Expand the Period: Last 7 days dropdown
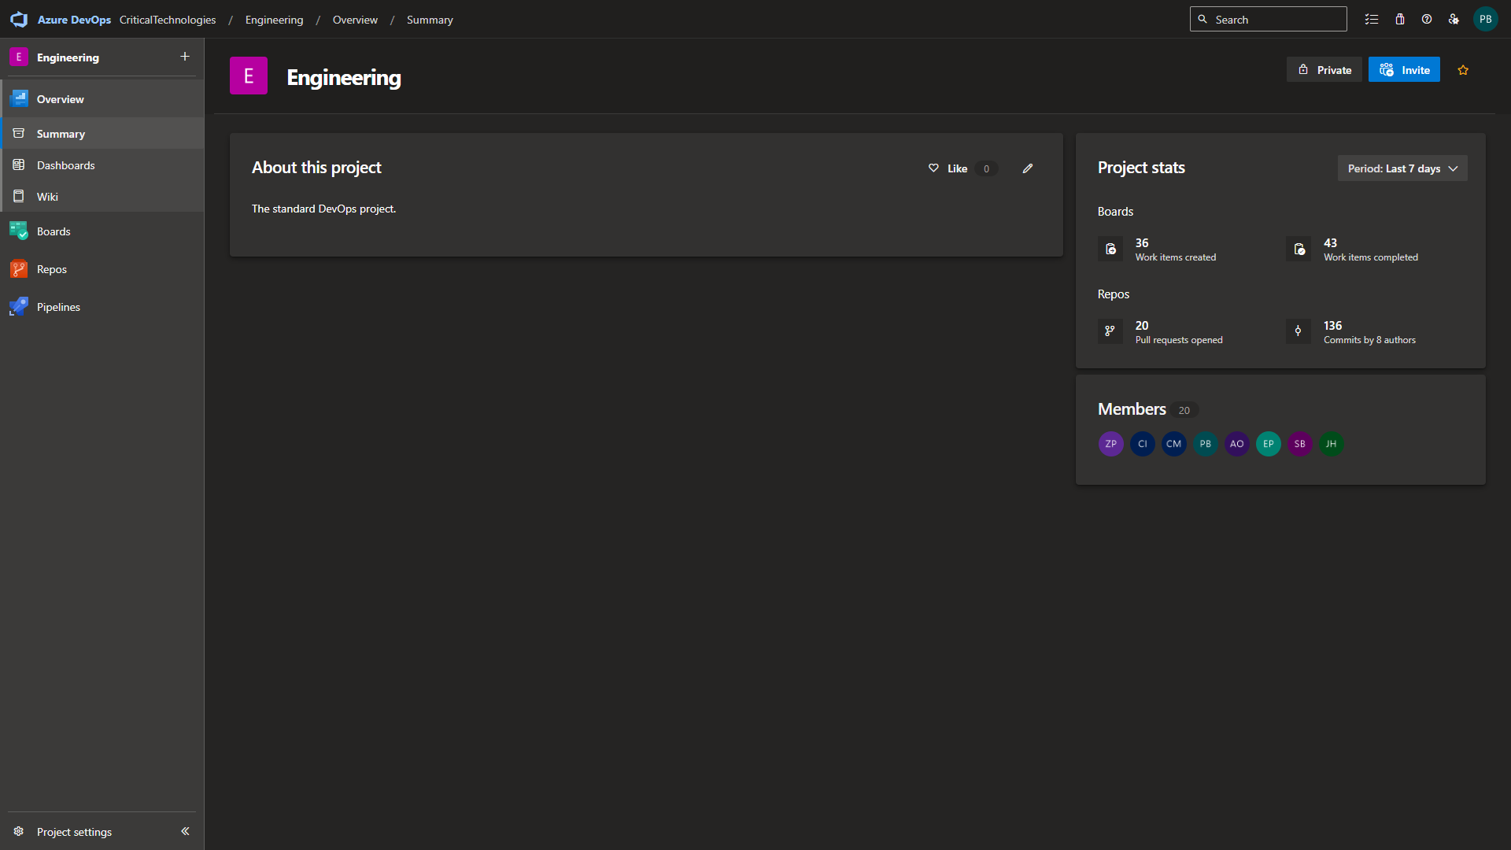Image resolution: width=1511 pixels, height=850 pixels. click(x=1402, y=168)
